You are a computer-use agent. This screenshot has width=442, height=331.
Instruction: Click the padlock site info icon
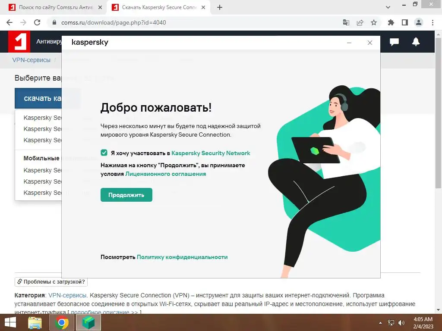tap(54, 22)
